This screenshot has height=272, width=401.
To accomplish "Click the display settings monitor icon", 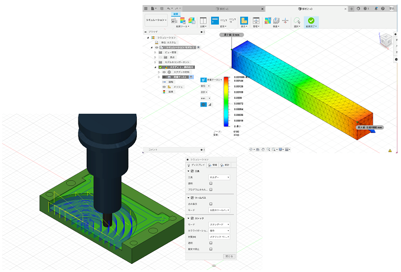I will pos(280,150).
